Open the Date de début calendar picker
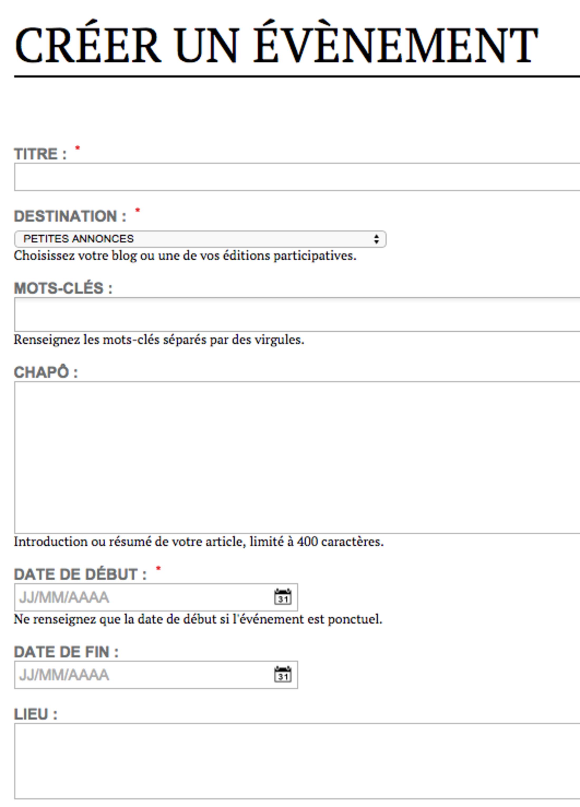 point(283,597)
